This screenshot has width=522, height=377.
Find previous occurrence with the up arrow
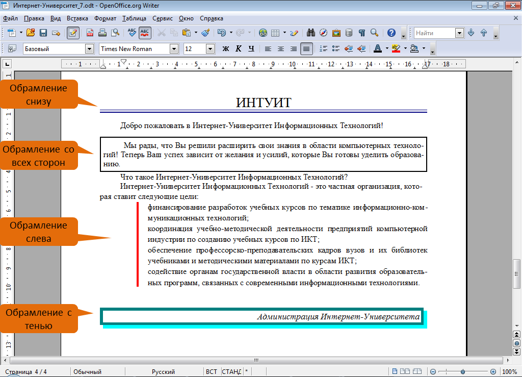[x=484, y=33]
